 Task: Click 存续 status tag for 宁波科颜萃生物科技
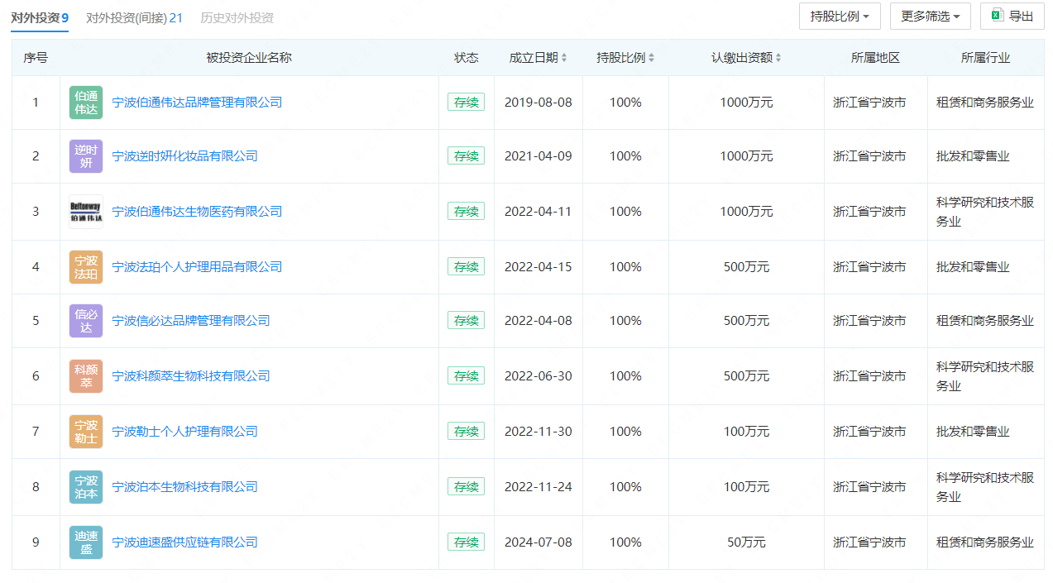click(467, 376)
